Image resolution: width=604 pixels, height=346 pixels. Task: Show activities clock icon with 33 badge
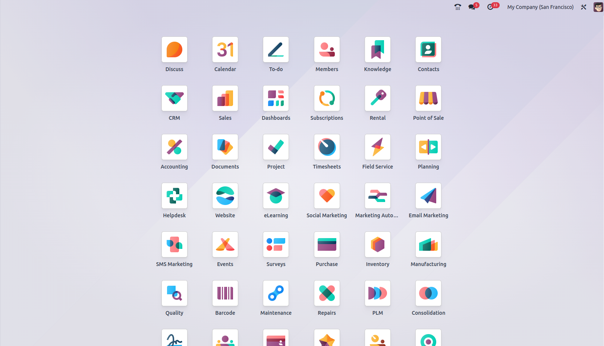(x=491, y=7)
